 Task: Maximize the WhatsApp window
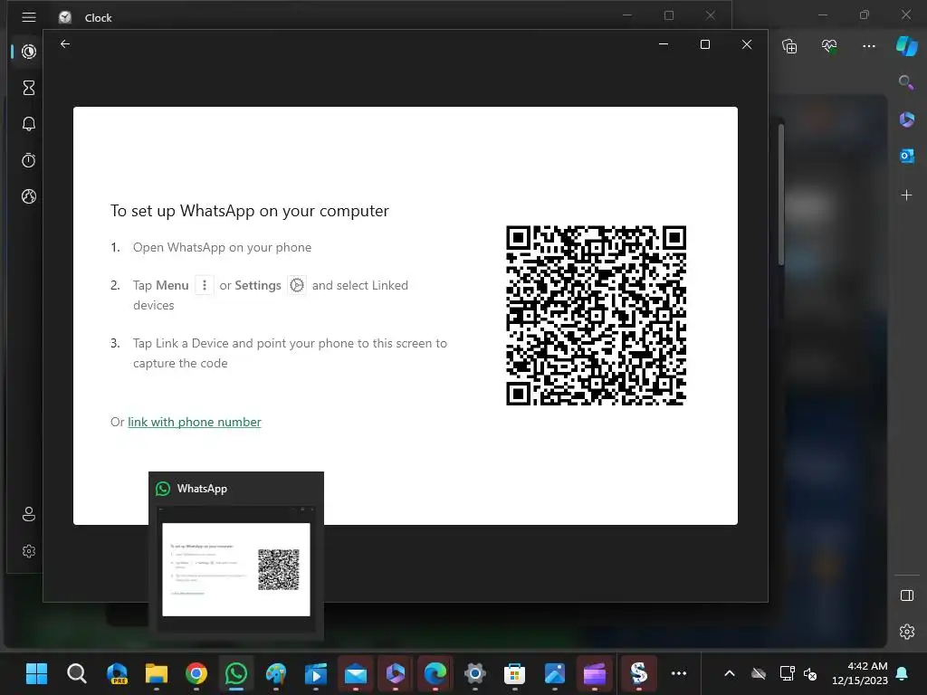[x=704, y=44]
